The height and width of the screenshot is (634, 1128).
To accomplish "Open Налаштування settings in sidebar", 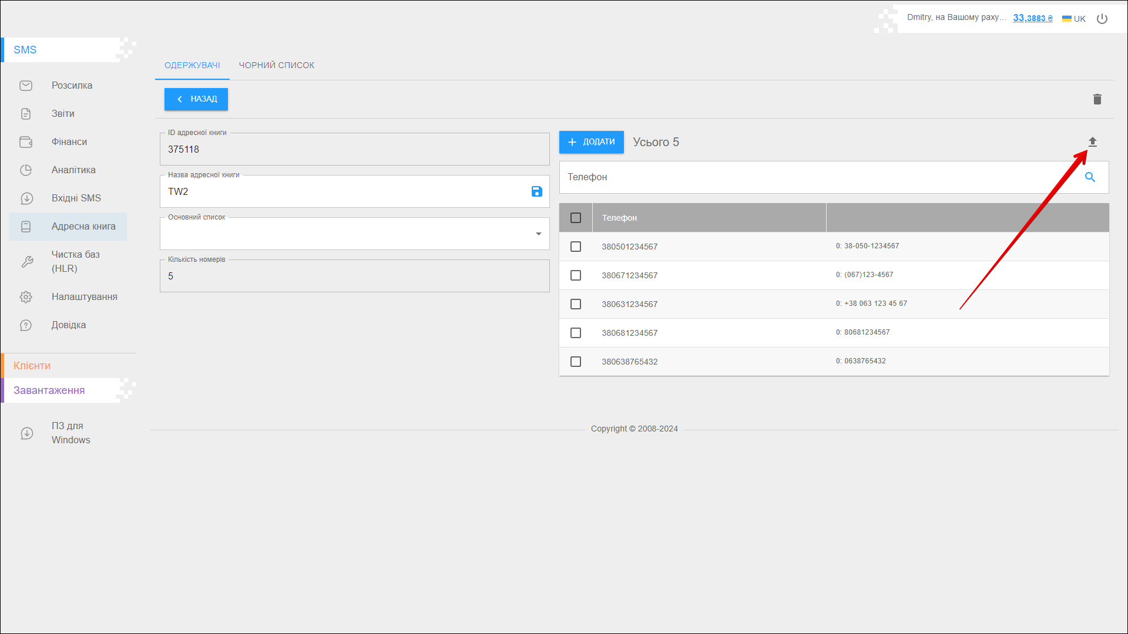I will (84, 297).
